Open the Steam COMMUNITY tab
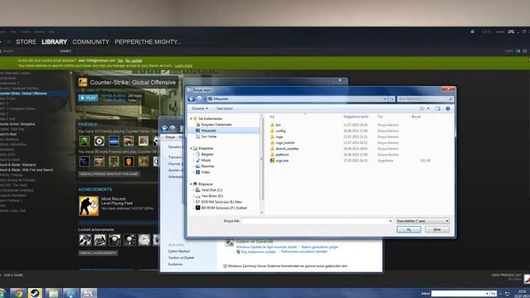The width and height of the screenshot is (530, 298). [x=91, y=42]
